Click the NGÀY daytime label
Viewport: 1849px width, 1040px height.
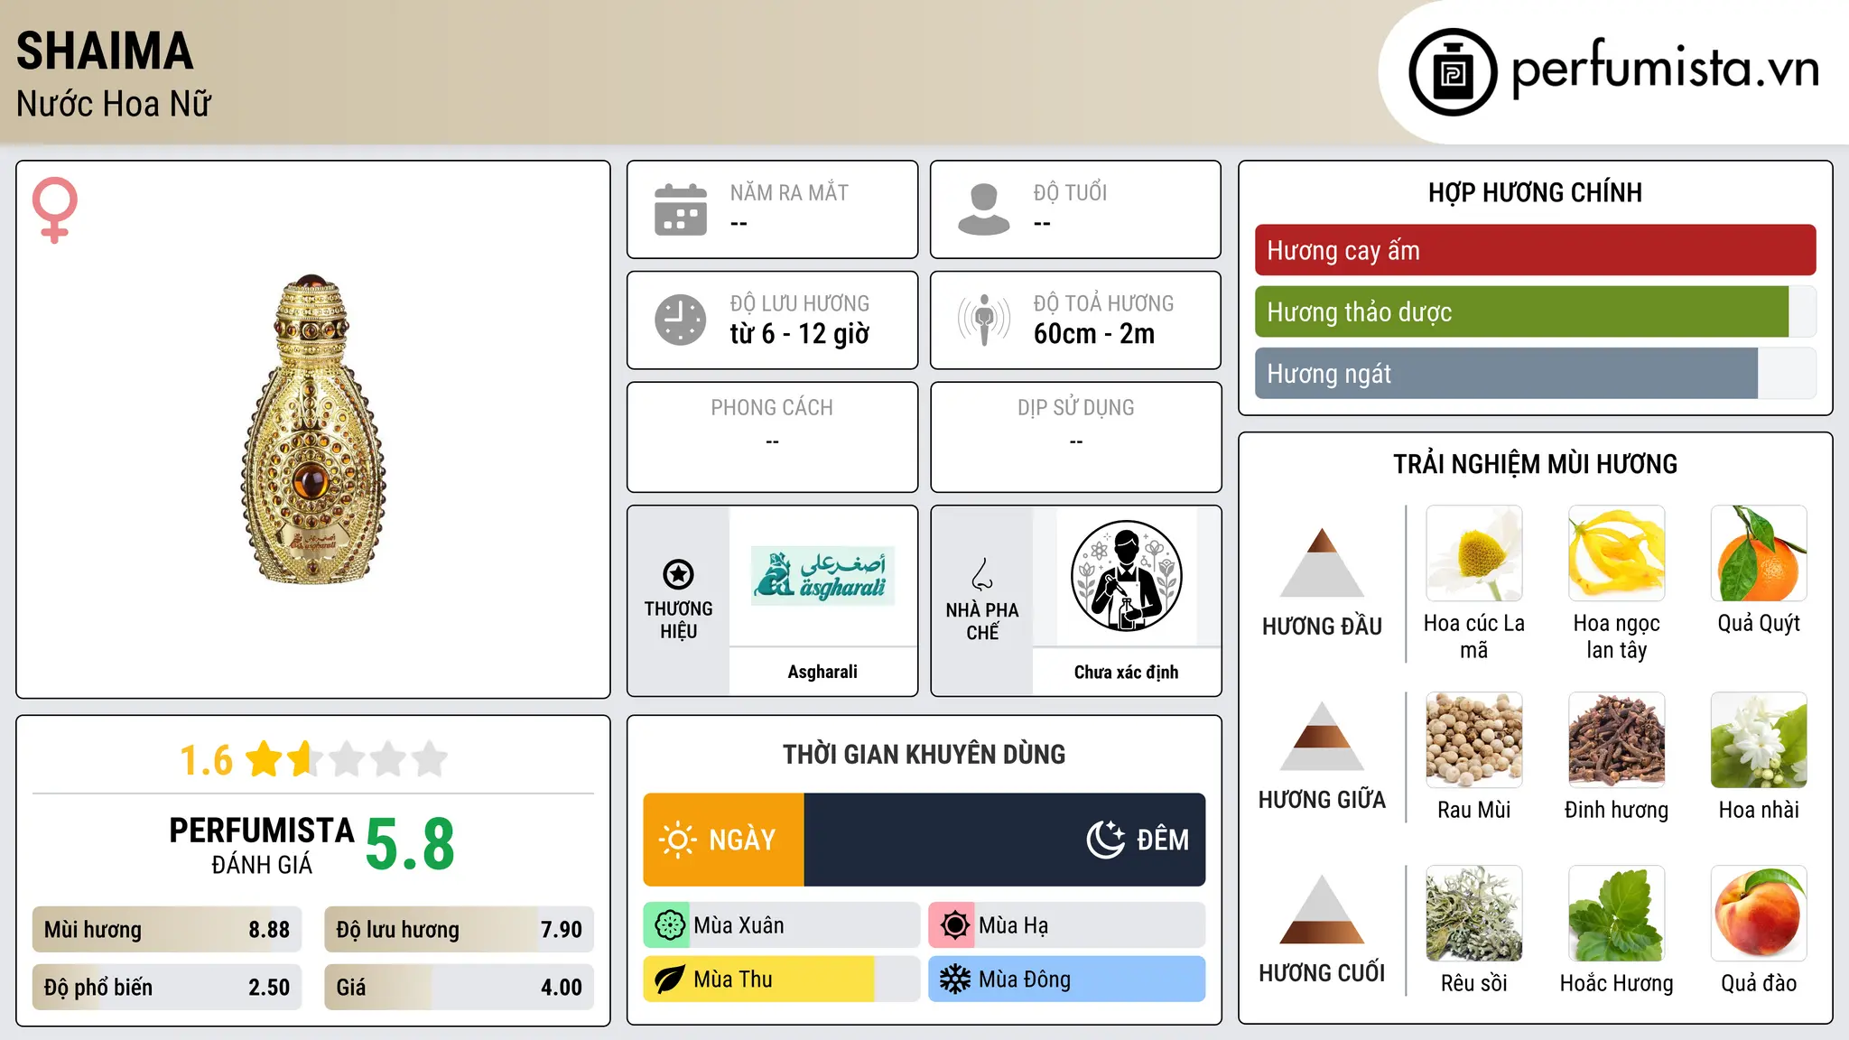pos(742,840)
